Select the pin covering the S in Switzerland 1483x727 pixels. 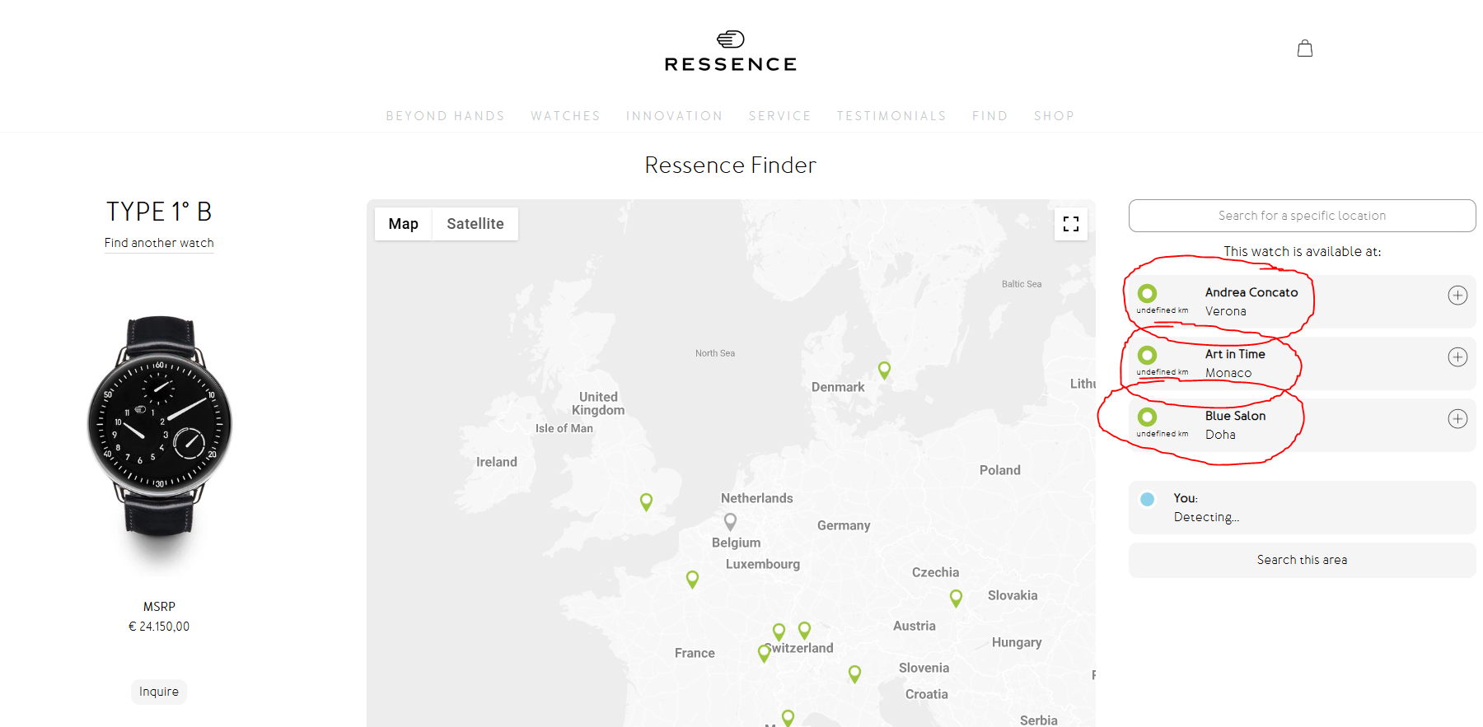point(765,653)
